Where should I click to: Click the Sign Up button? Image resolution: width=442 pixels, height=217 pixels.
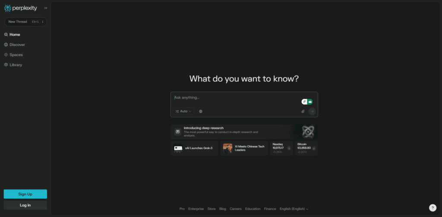tap(25, 194)
